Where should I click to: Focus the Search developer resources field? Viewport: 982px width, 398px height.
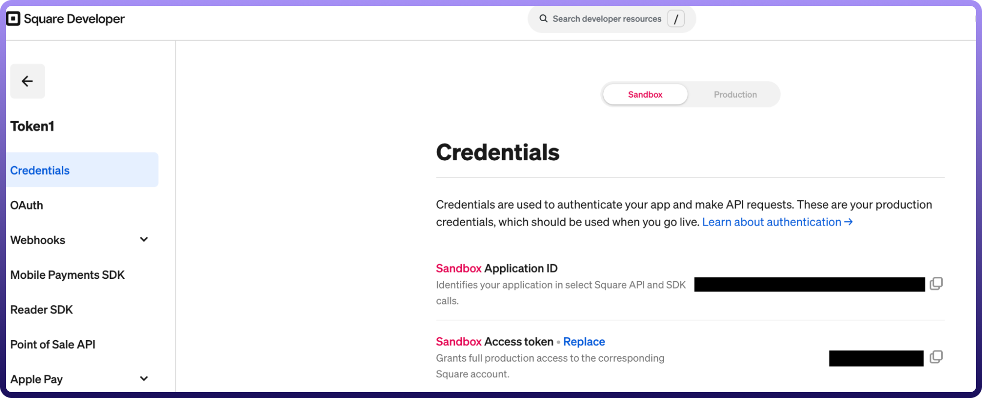point(607,19)
